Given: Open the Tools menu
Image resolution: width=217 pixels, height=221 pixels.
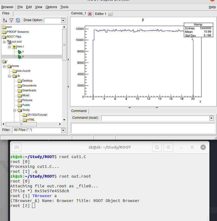Looking at the screenshot, I should (64, 7).
